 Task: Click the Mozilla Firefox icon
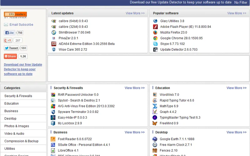(155, 32)
